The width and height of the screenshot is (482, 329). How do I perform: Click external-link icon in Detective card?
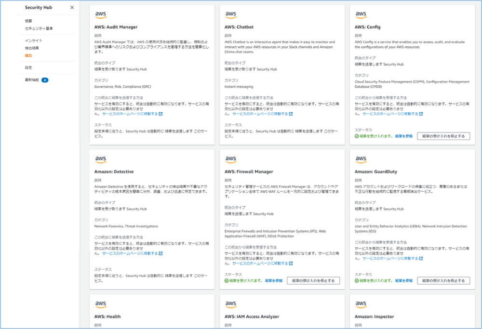click(x=161, y=253)
